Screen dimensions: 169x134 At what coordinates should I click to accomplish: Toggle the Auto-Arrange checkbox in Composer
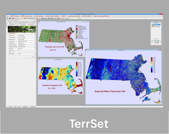click(x=154, y=39)
